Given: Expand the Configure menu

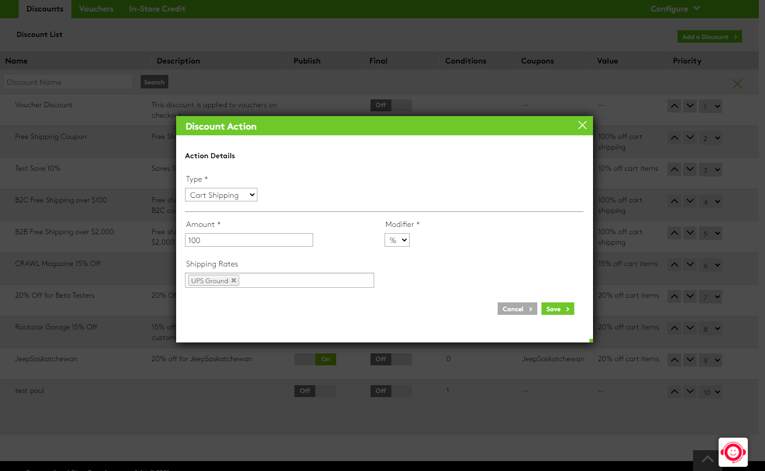Looking at the screenshot, I should click(674, 9).
